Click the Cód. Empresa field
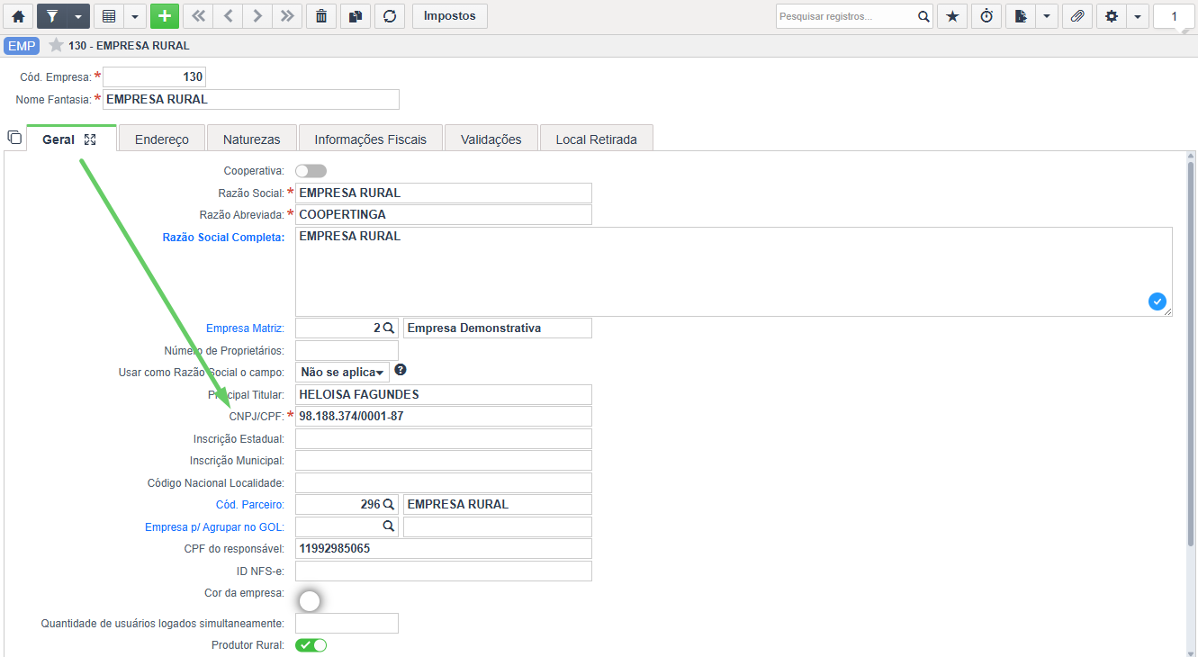Image resolution: width=1198 pixels, height=657 pixels. [154, 77]
